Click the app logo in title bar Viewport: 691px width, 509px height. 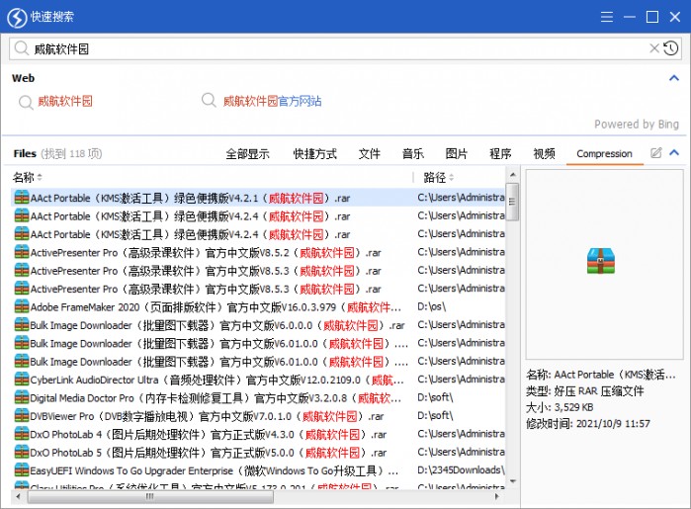(x=17, y=18)
